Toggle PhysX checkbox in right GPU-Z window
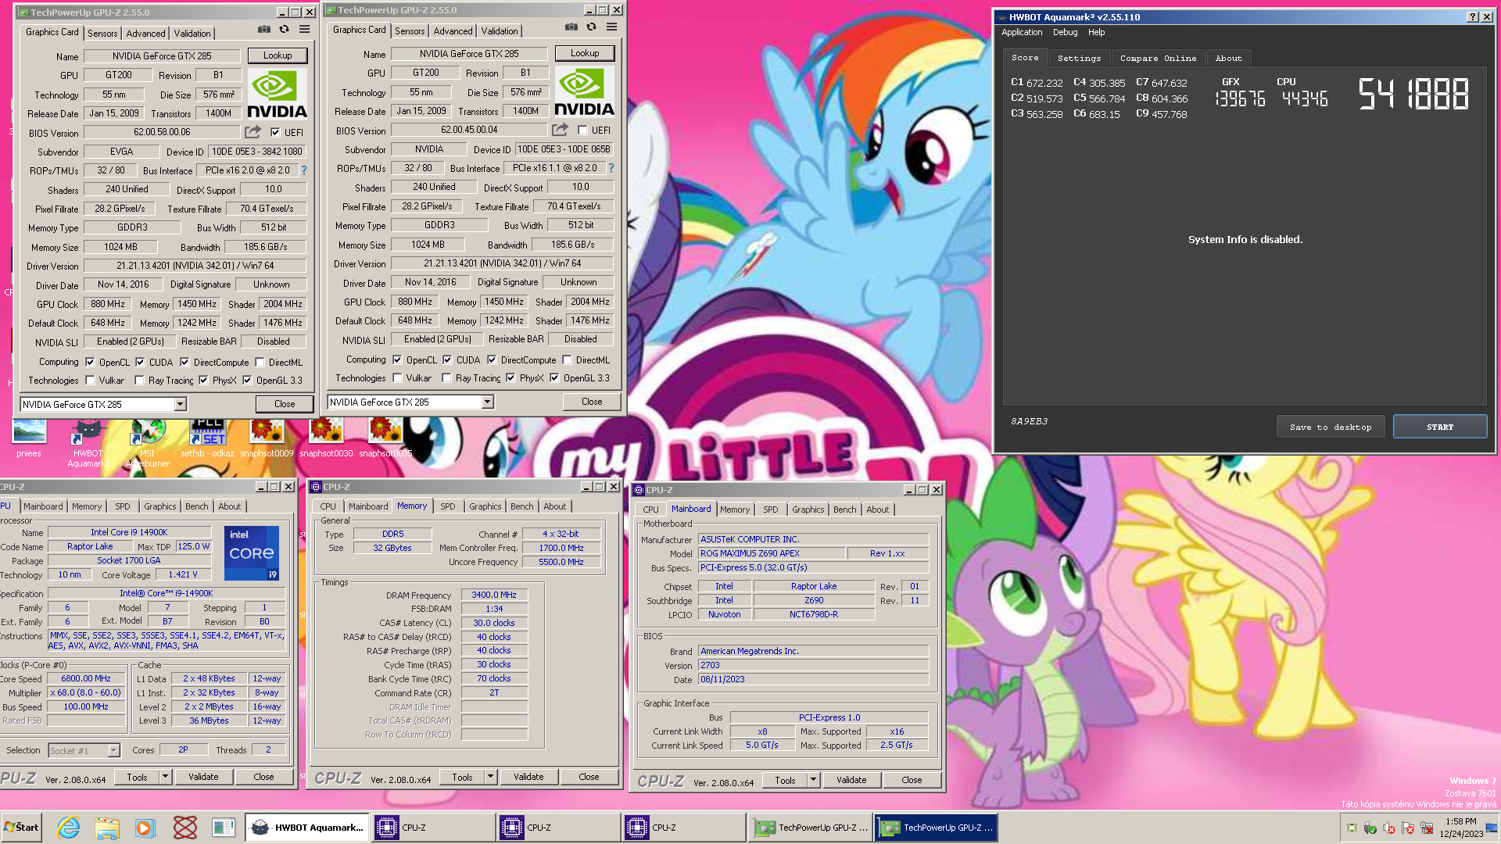1501x844 pixels. coord(510,377)
